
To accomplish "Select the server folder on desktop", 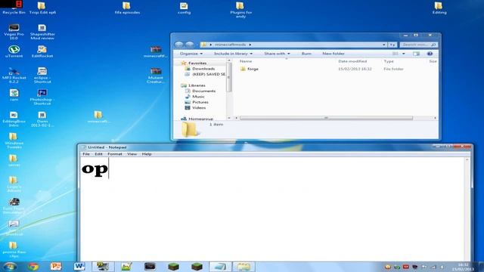I will (x=14, y=161).
